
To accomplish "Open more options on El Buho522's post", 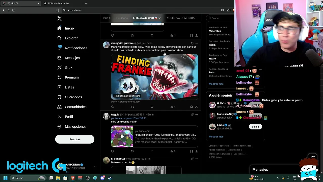I will 197,159.
